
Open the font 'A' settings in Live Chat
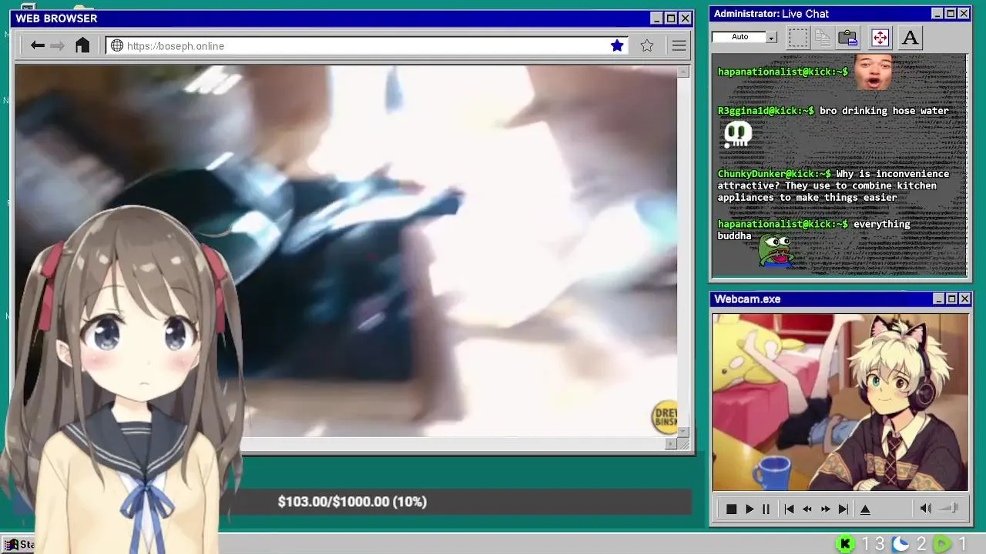point(910,37)
